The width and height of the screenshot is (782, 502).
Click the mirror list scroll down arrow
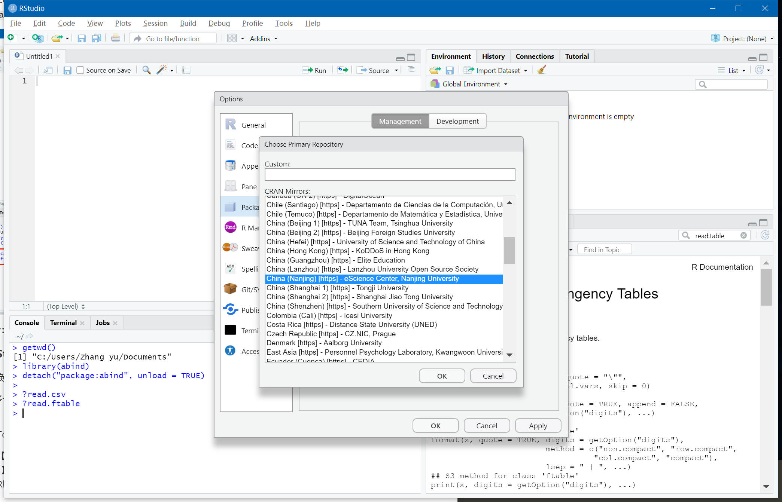click(x=509, y=355)
